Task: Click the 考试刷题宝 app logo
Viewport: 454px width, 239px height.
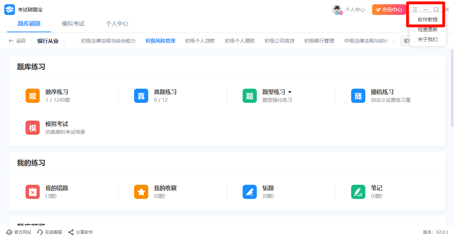Action: coord(10,10)
